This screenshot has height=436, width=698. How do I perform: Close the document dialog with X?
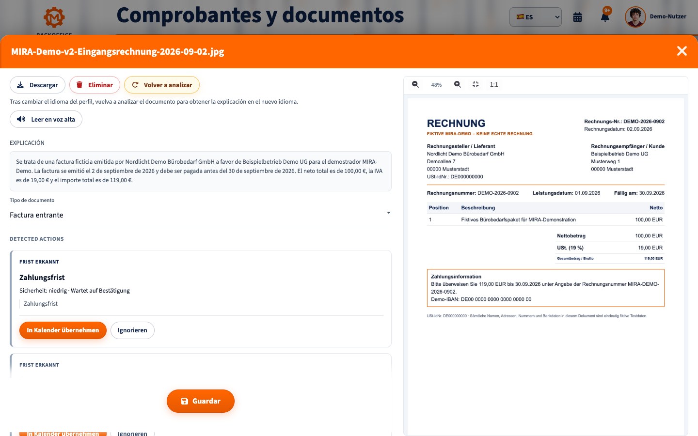(x=682, y=51)
